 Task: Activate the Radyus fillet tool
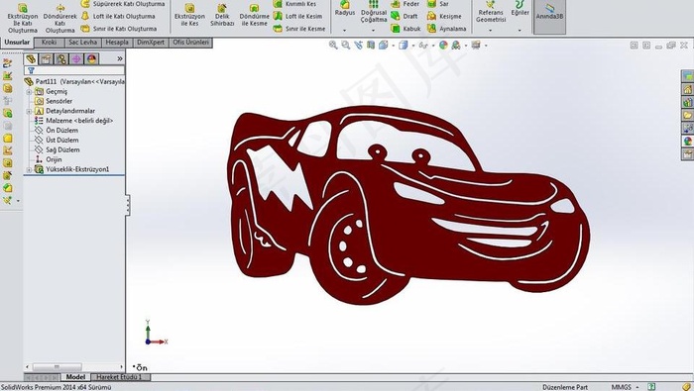click(x=345, y=9)
